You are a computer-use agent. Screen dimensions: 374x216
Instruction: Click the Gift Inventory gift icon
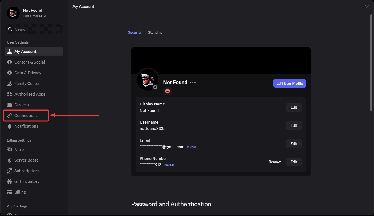pyautogui.click(x=10, y=182)
